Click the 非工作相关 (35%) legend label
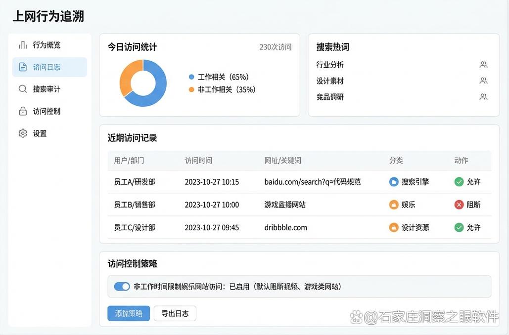 pyautogui.click(x=227, y=89)
